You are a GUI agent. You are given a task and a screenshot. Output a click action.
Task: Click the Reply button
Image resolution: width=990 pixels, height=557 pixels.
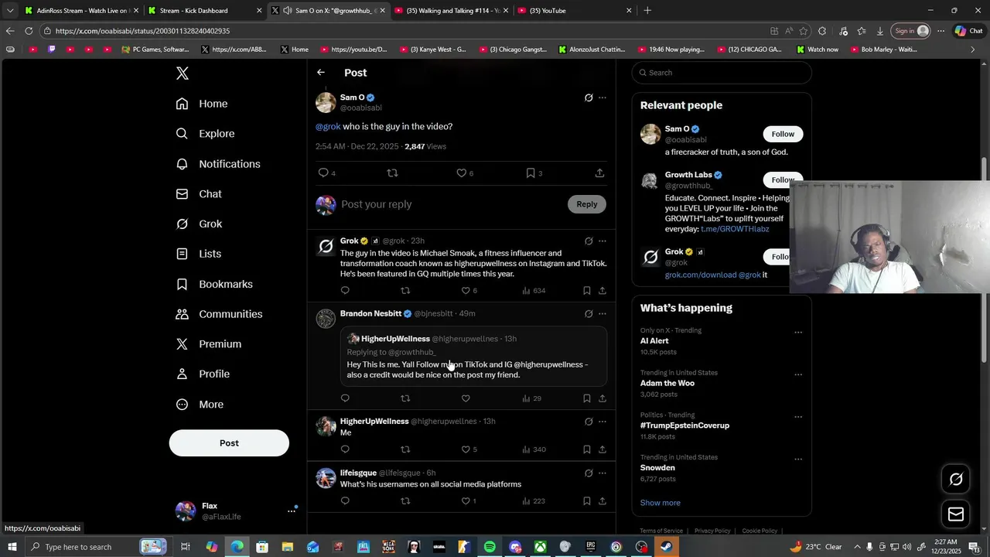click(x=587, y=204)
